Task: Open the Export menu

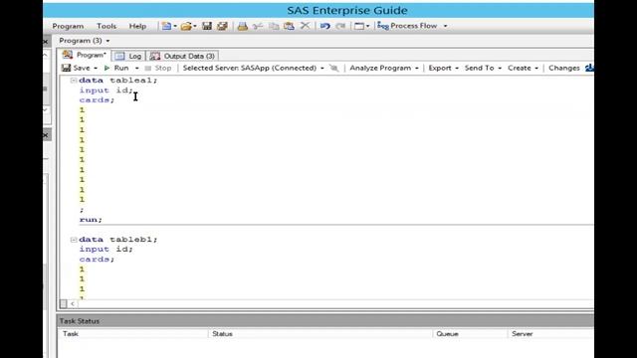Action: [x=443, y=68]
